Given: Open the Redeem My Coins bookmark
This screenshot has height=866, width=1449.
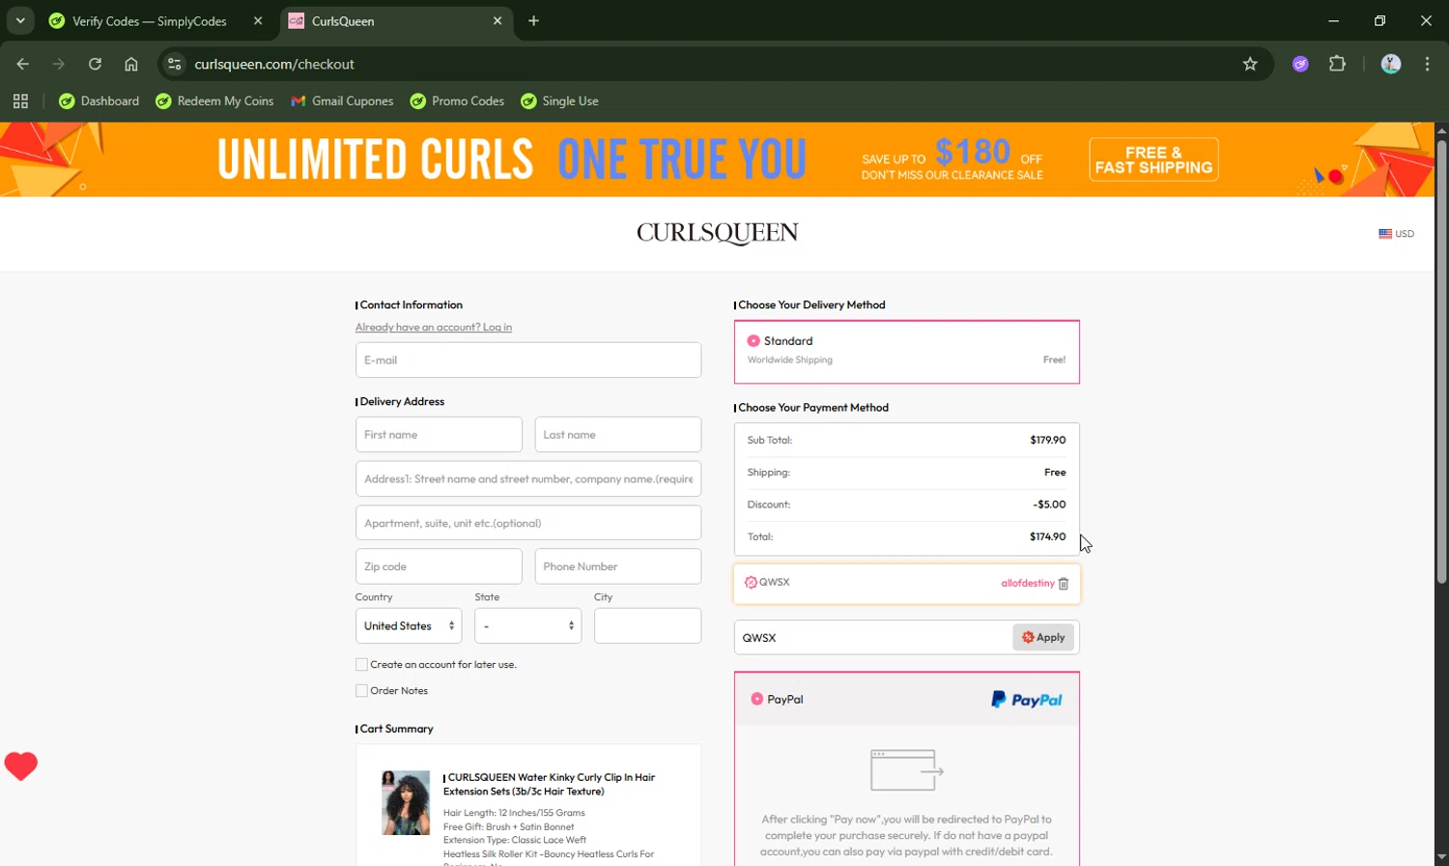Looking at the screenshot, I should (214, 101).
